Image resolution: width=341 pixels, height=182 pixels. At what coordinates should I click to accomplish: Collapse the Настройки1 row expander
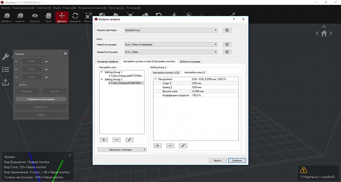[x=156, y=79]
